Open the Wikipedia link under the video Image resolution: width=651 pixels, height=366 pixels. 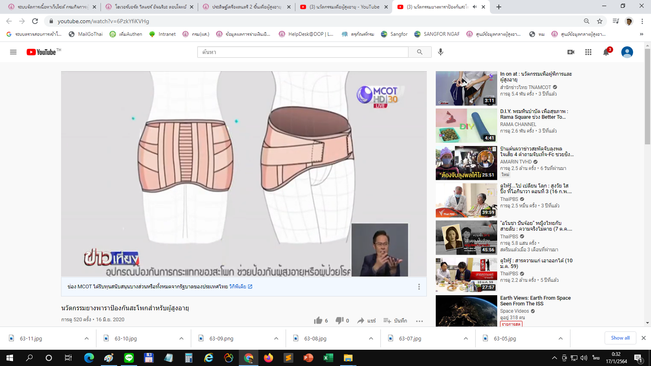pyautogui.click(x=241, y=287)
